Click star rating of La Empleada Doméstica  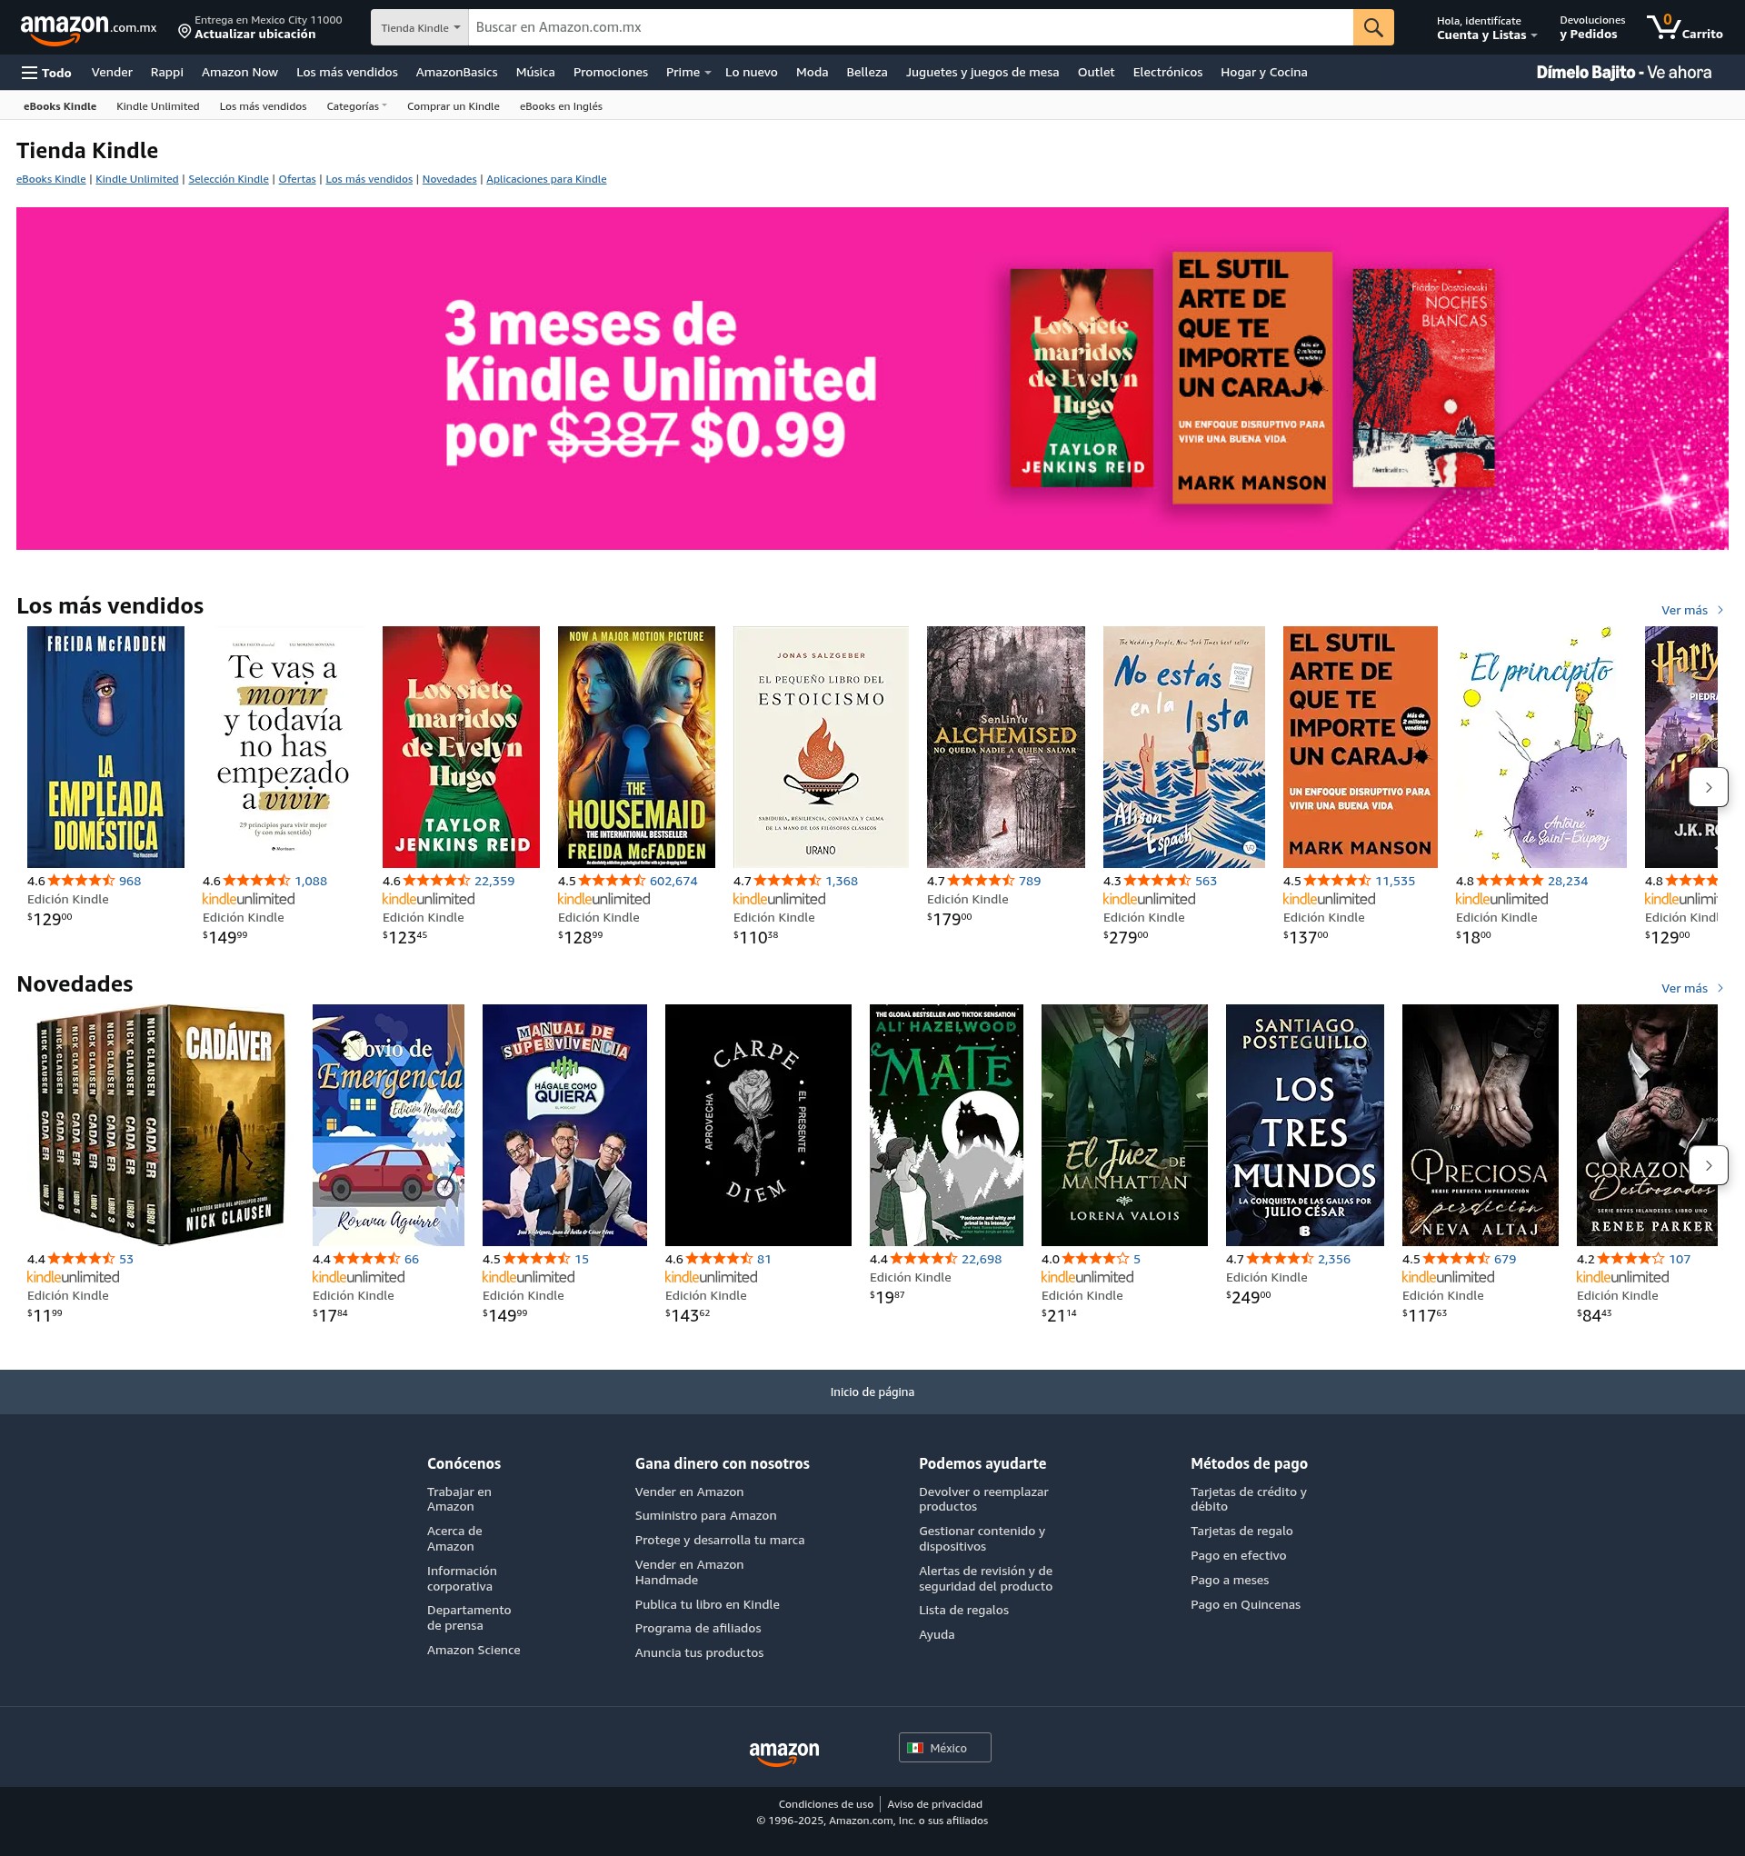(81, 881)
